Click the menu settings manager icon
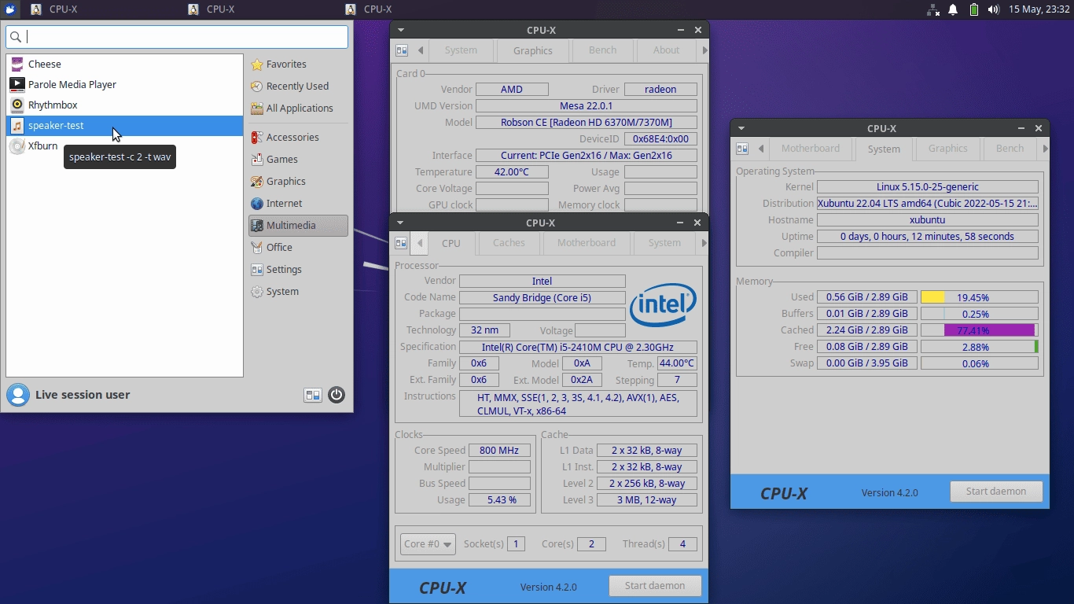 click(x=313, y=396)
